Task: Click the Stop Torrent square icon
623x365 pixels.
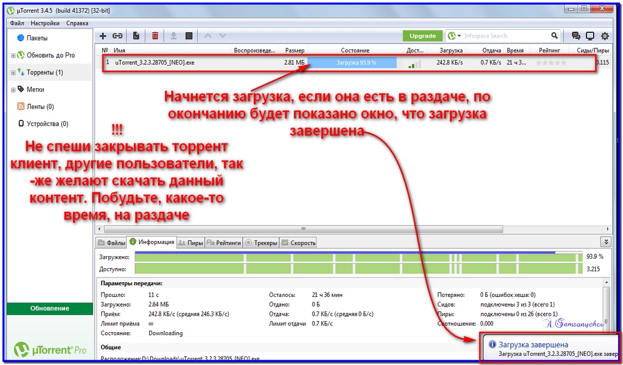Action: coord(189,36)
